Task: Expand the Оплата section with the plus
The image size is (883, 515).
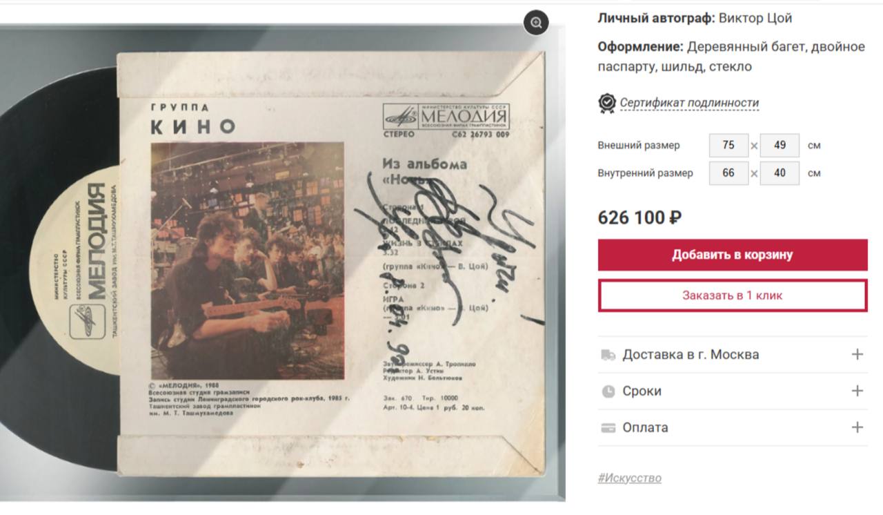Action: [857, 427]
